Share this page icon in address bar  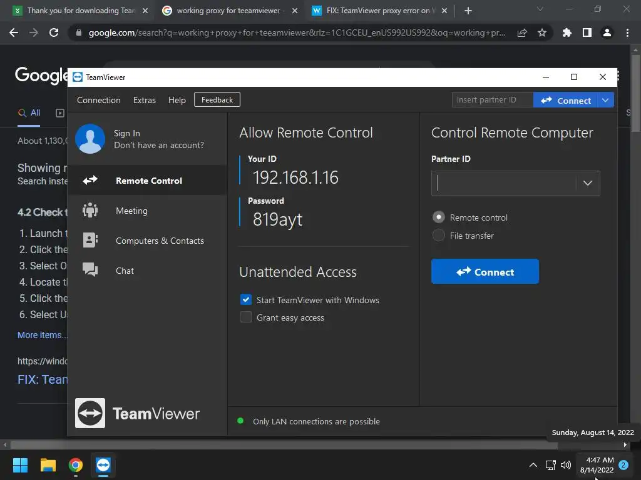[522, 32]
